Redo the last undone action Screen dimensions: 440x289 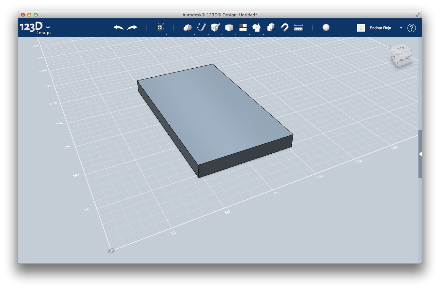point(132,28)
